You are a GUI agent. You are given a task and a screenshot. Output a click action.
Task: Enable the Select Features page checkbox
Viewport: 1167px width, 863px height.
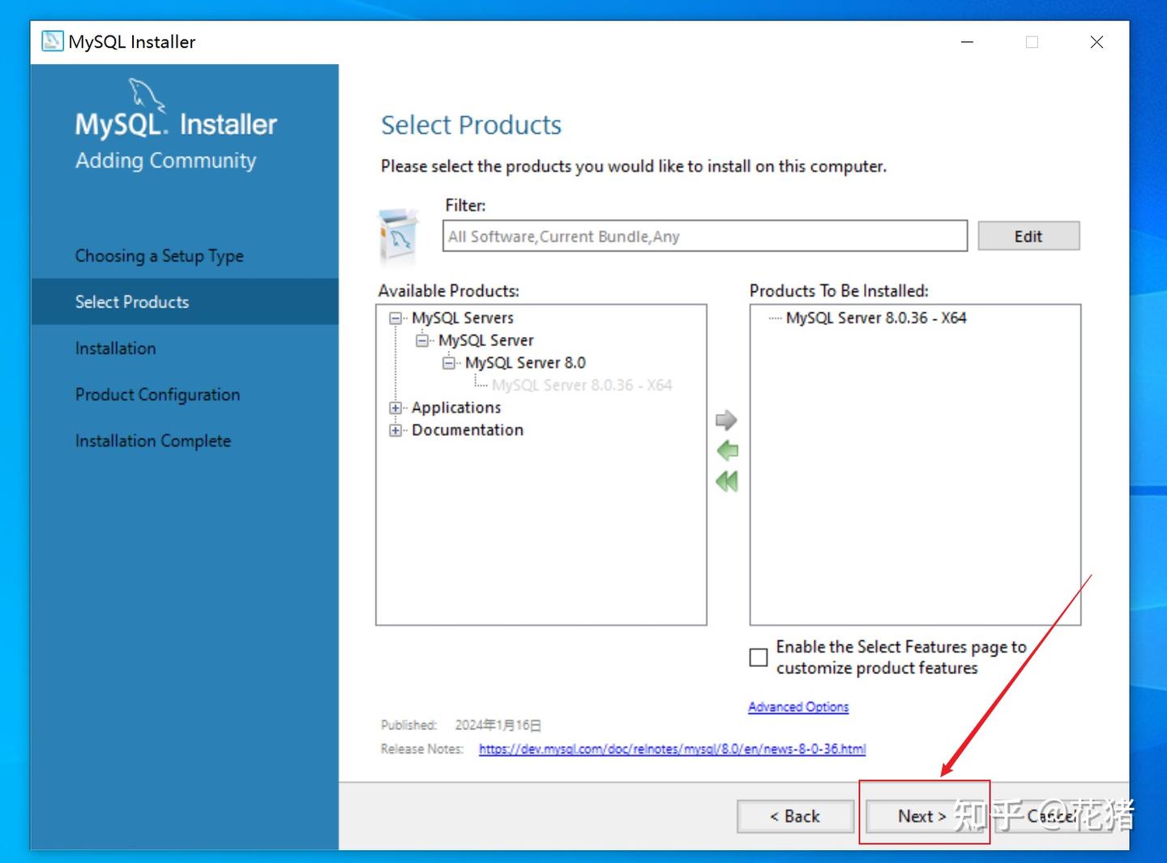759,657
